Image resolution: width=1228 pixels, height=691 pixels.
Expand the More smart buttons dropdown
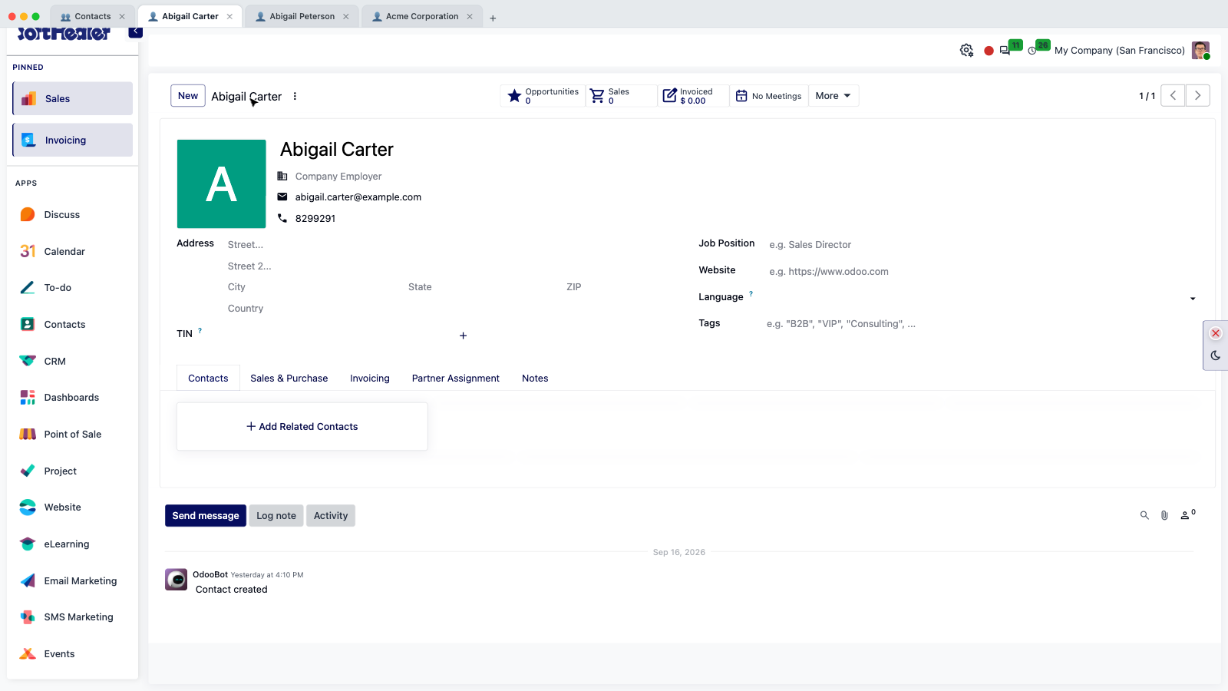[834, 96]
